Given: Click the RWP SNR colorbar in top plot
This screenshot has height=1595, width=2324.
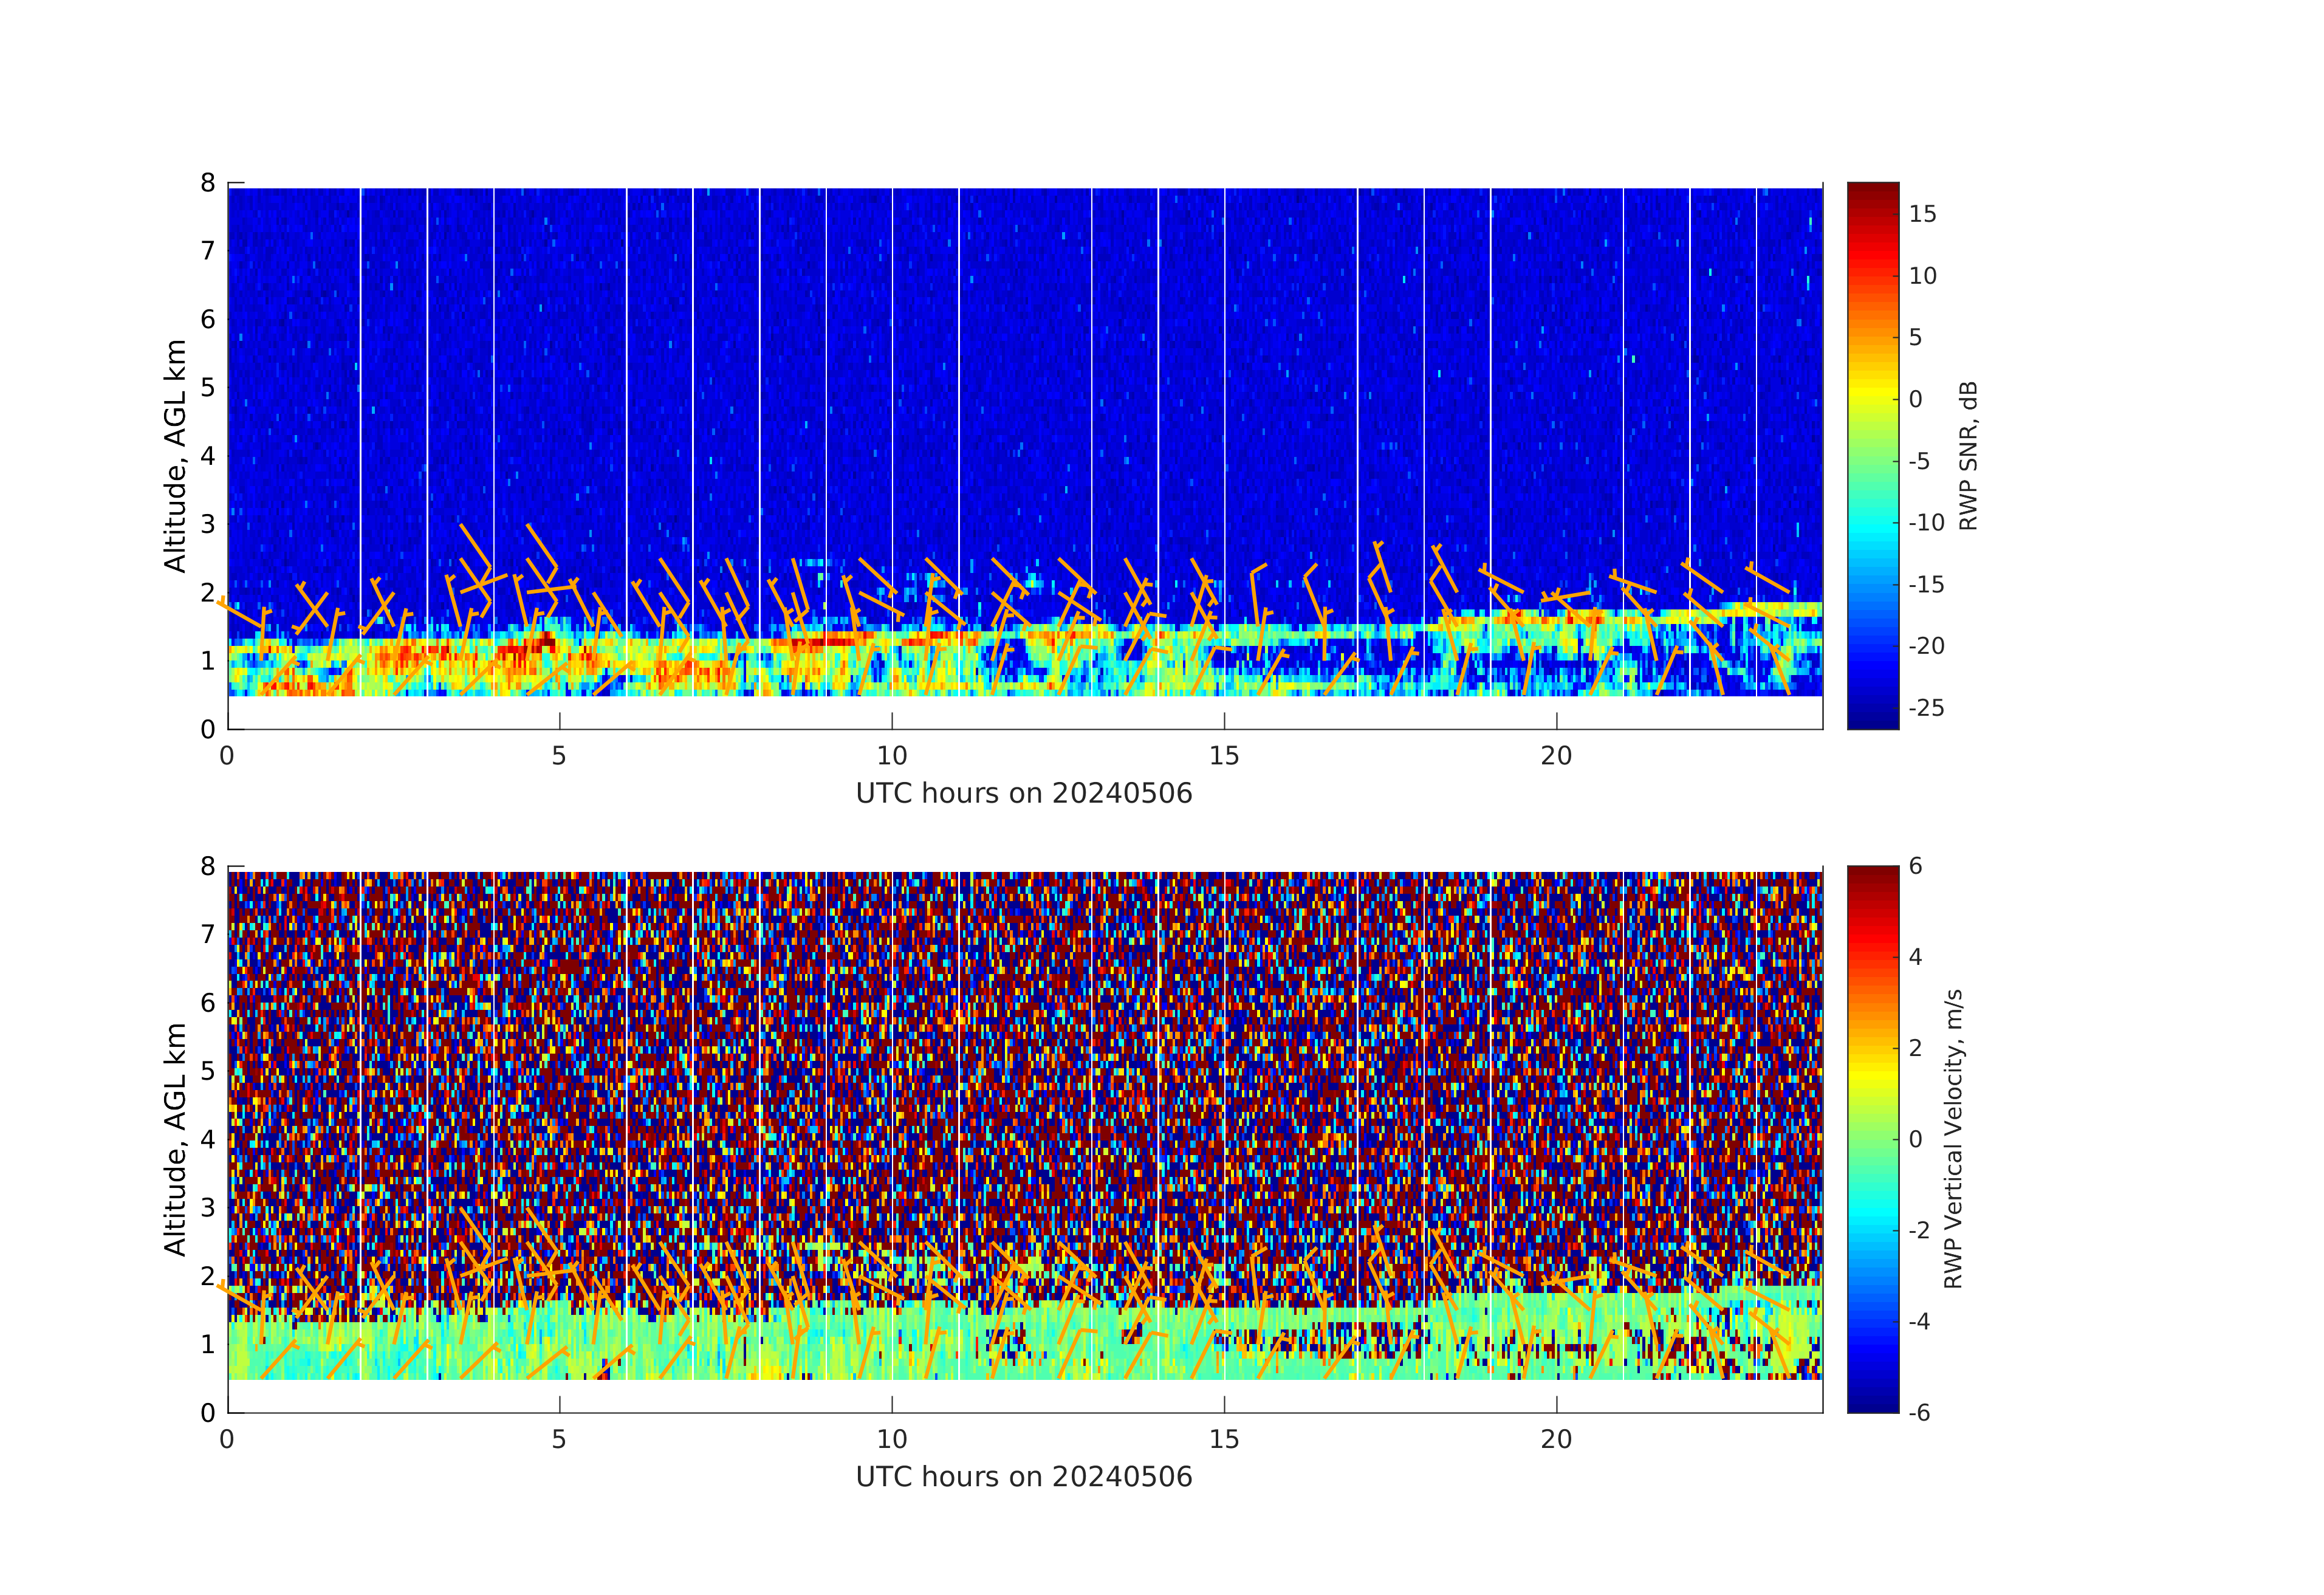Looking at the screenshot, I should (x=1872, y=455).
